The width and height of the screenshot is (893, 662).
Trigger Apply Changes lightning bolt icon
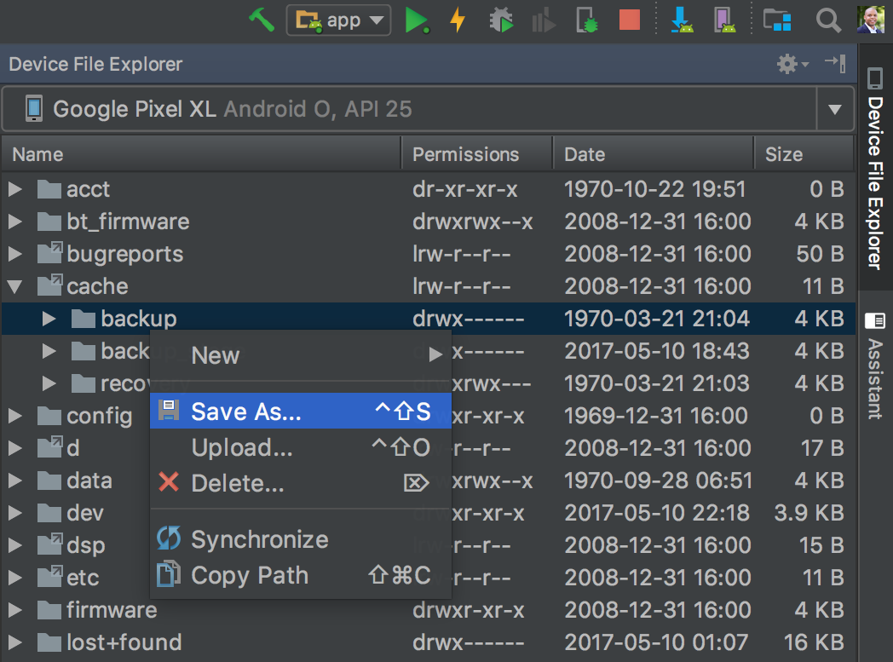458,20
